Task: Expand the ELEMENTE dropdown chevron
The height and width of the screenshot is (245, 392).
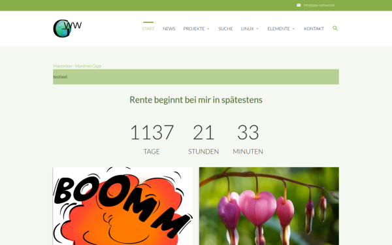Action: click(x=293, y=29)
